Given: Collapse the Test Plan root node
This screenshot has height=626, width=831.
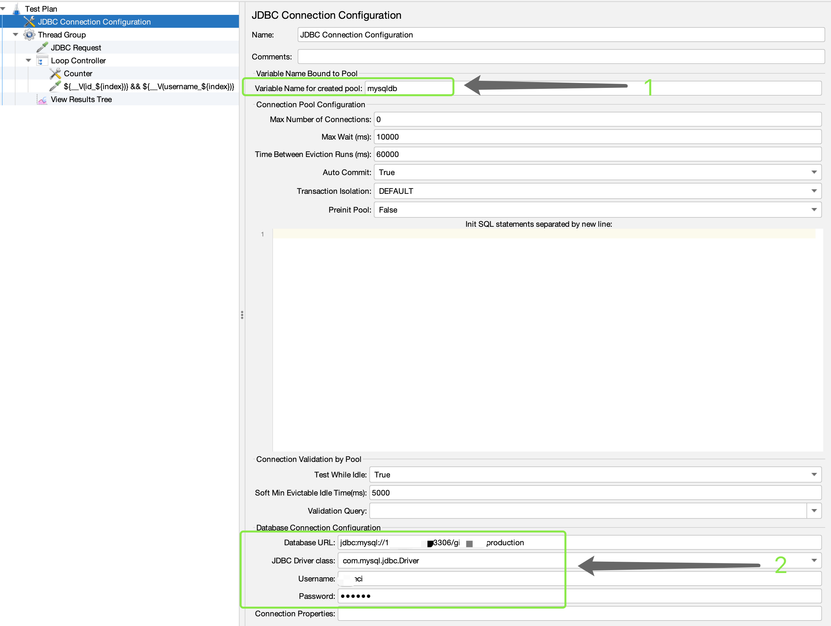Looking at the screenshot, I should tap(3, 9).
